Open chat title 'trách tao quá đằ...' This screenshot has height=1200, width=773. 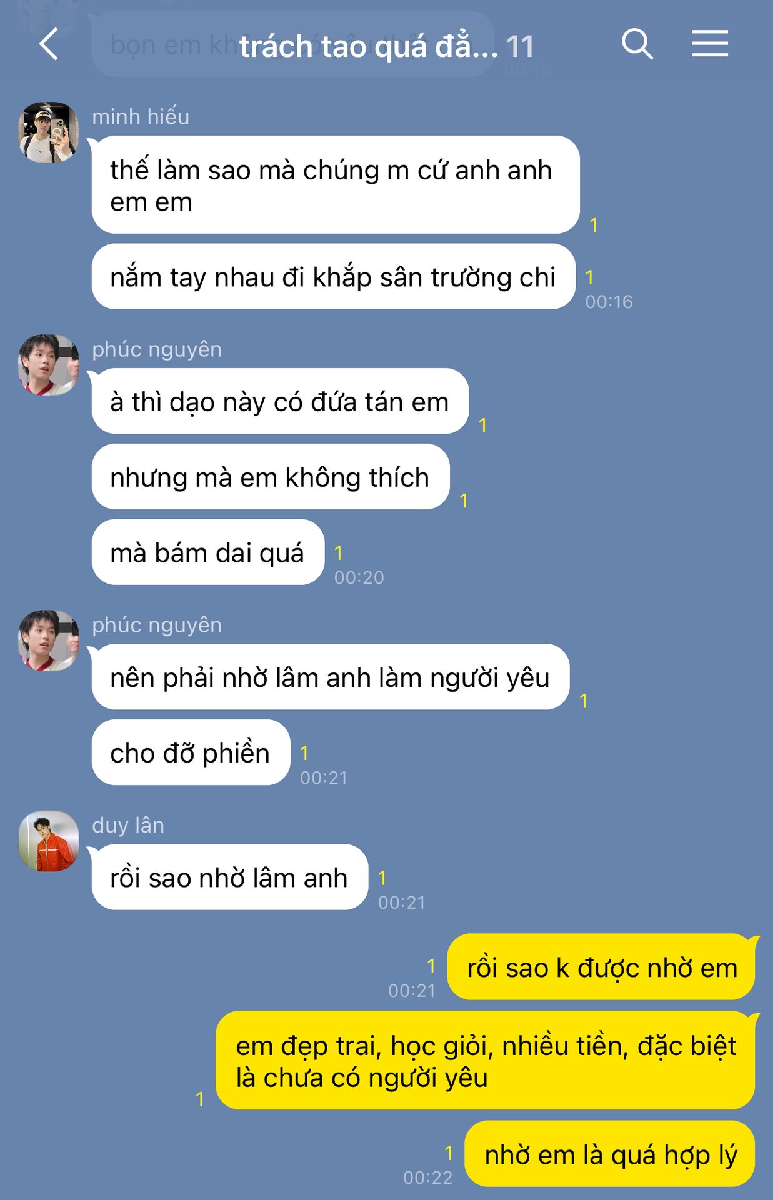click(x=368, y=46)
